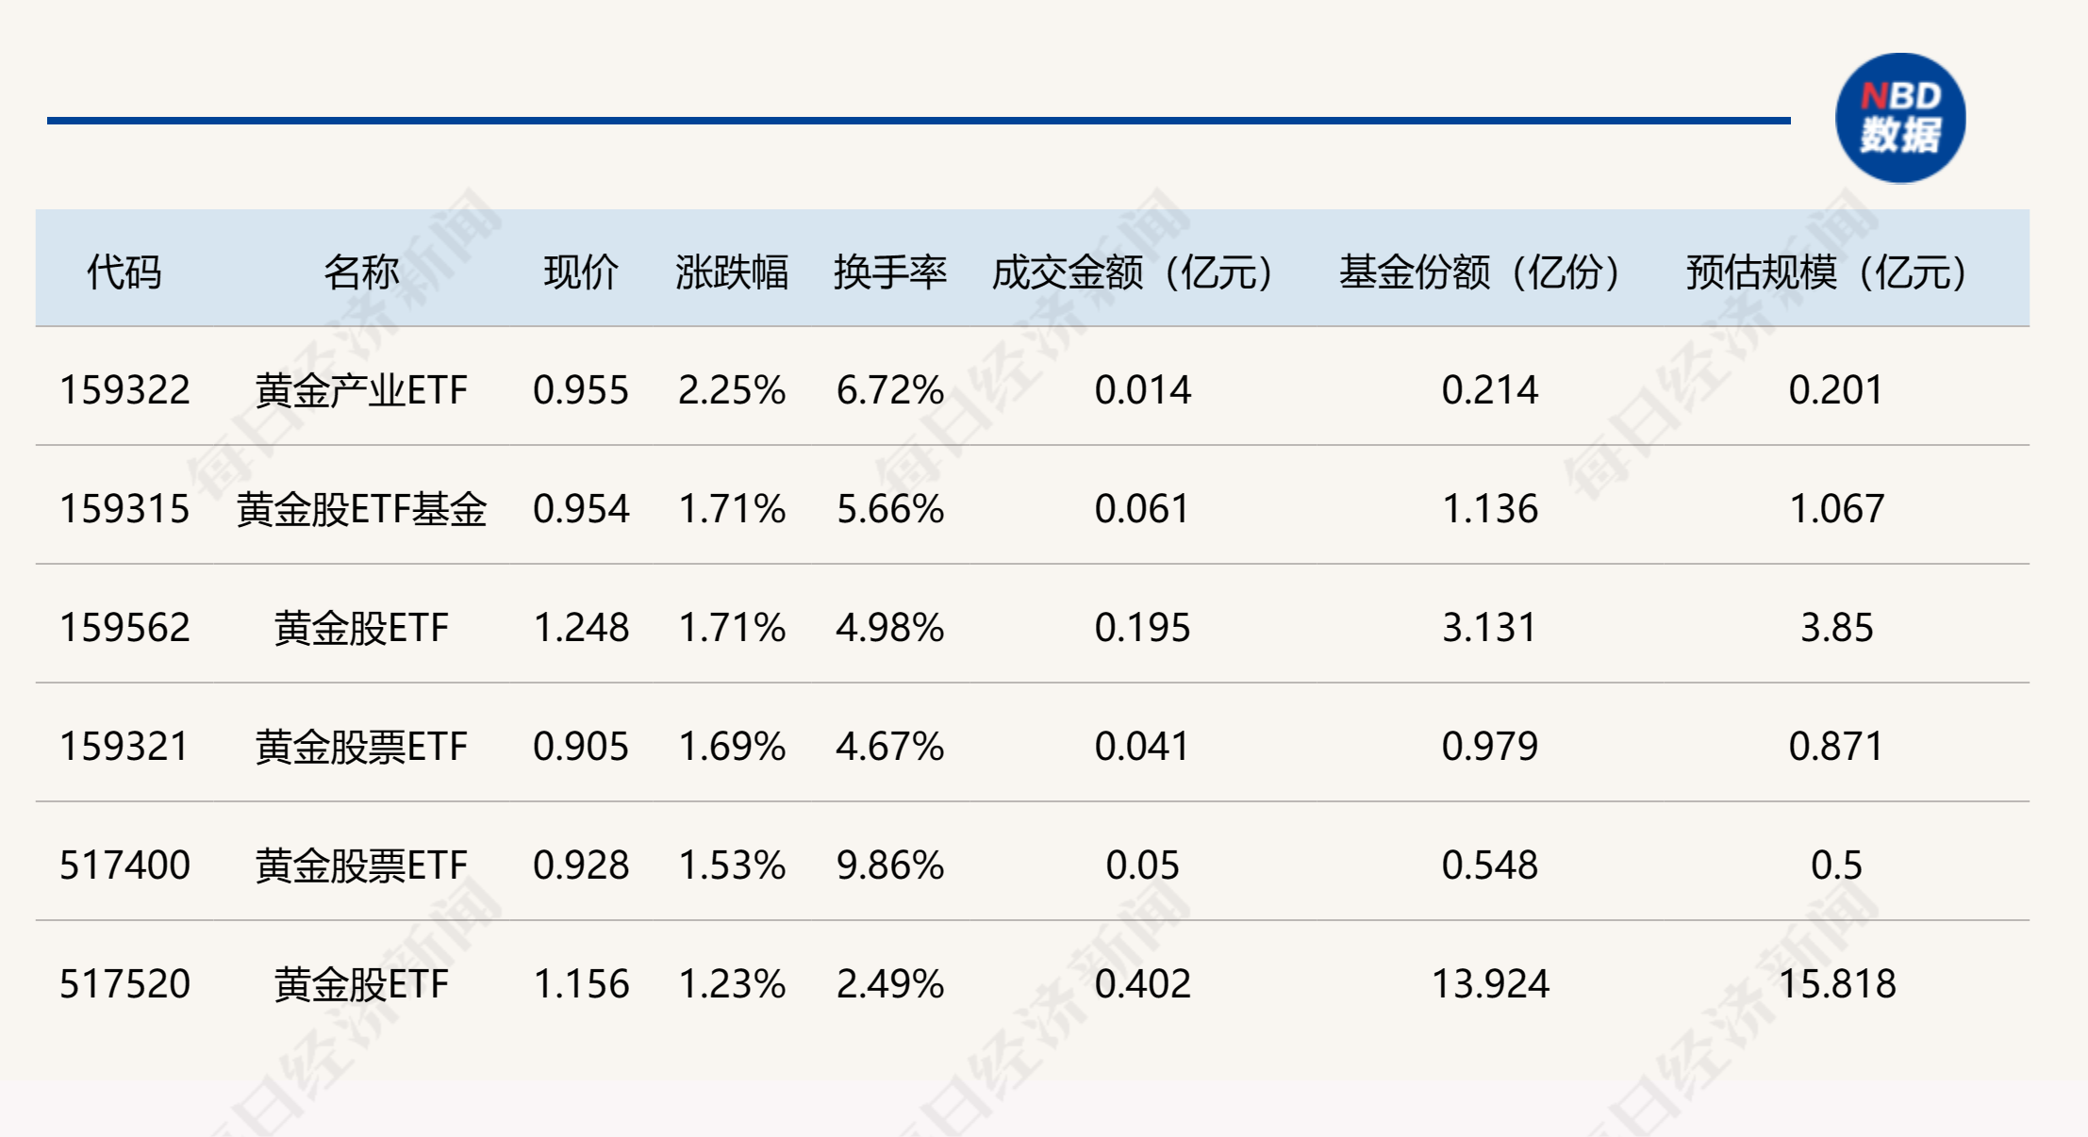Image resolution: width=2088 pixels, height=1137 pixels.
Task: Select fund code 517520
Action: [124, 984]
